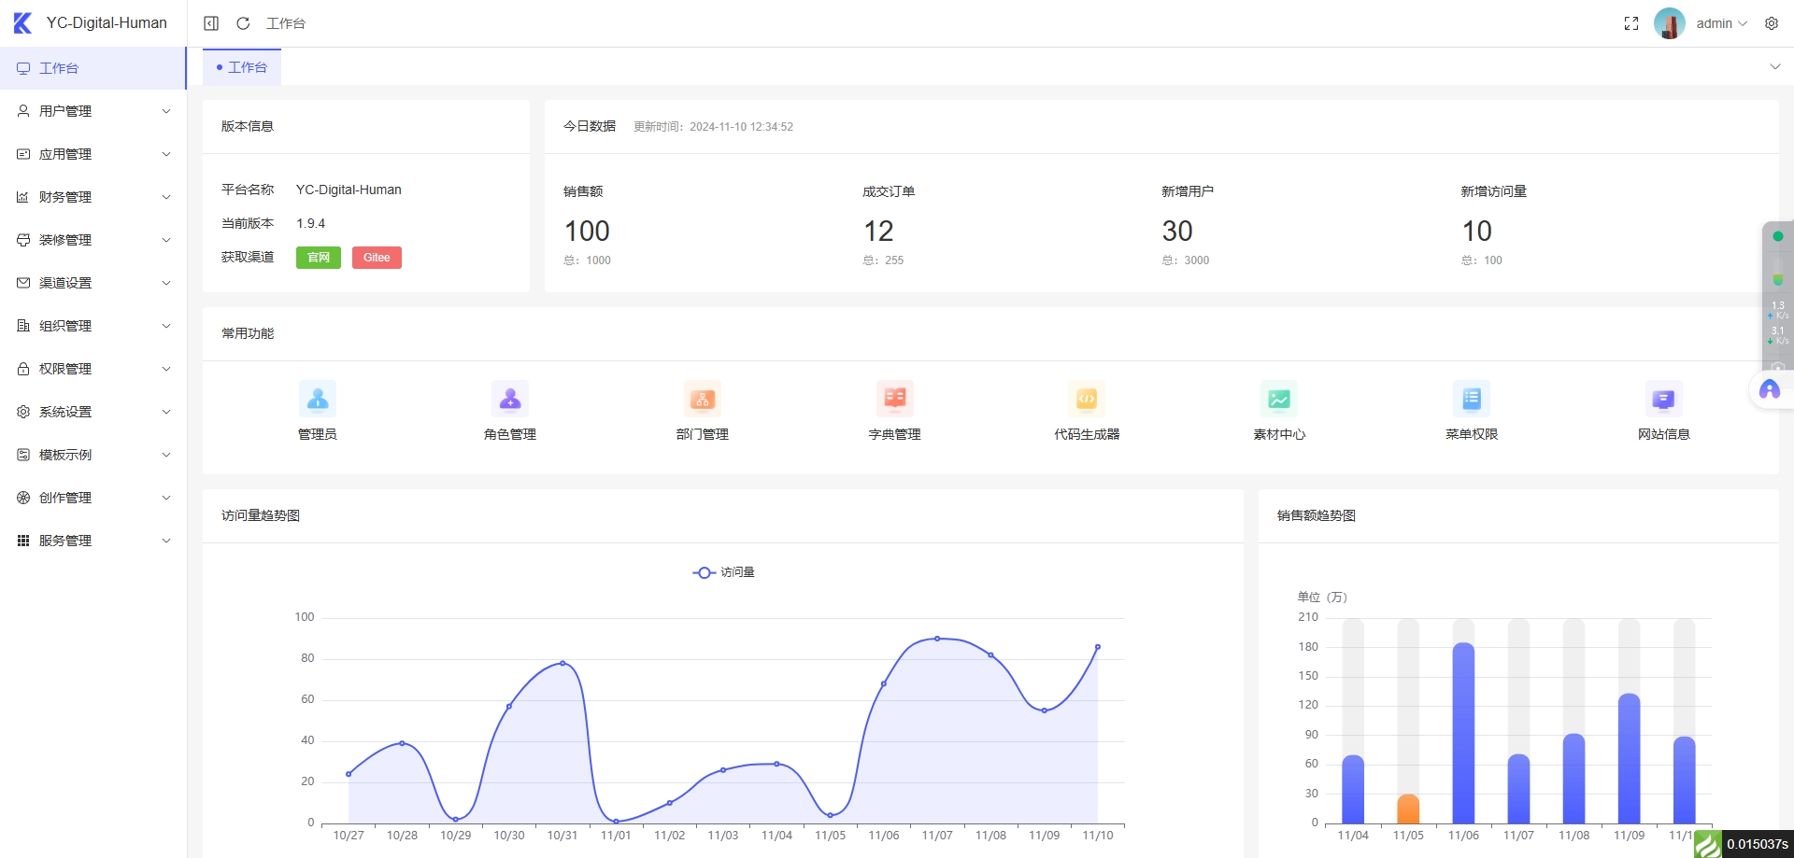Viewport: 1794px width, 858px height.
Task: Click the 官网 button
Action: [x=318, y=257]
